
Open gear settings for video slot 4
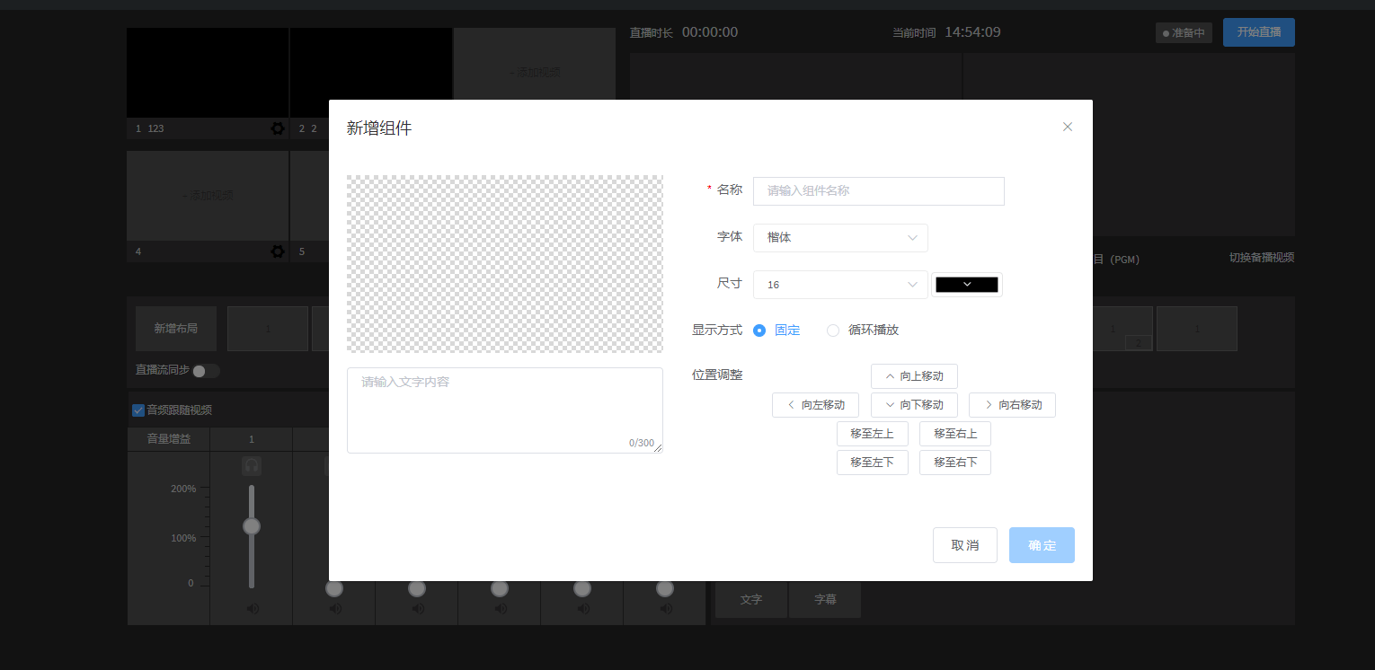278,251
